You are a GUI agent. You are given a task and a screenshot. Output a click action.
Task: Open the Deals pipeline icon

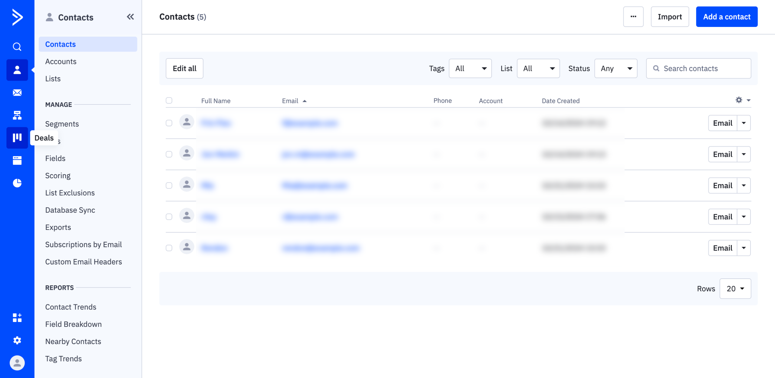tap(17, 138)
